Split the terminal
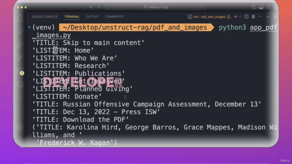Screen dimensions: 292x164 pyautogui.click(x=246, y=17)
